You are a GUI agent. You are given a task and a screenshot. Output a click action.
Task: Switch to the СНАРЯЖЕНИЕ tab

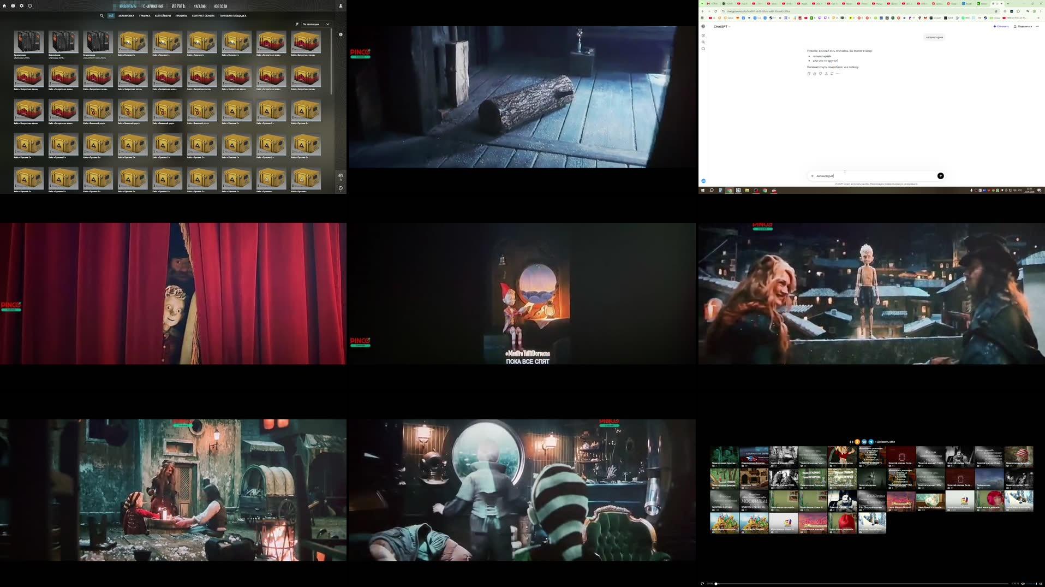pos(153,7)
